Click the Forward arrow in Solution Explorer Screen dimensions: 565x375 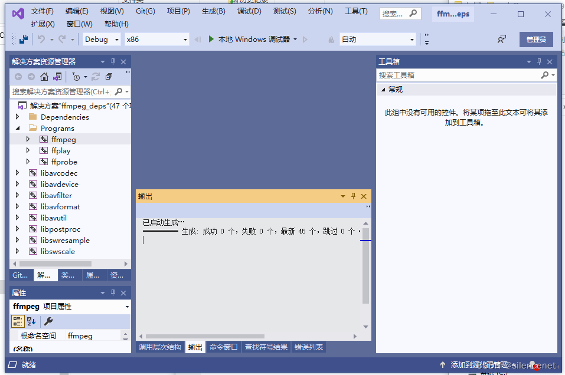click(31, 77)
